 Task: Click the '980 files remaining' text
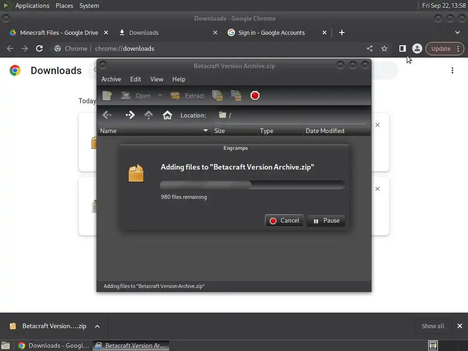184,197
